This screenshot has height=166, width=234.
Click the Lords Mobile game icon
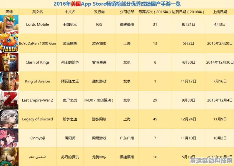(9, 24)
